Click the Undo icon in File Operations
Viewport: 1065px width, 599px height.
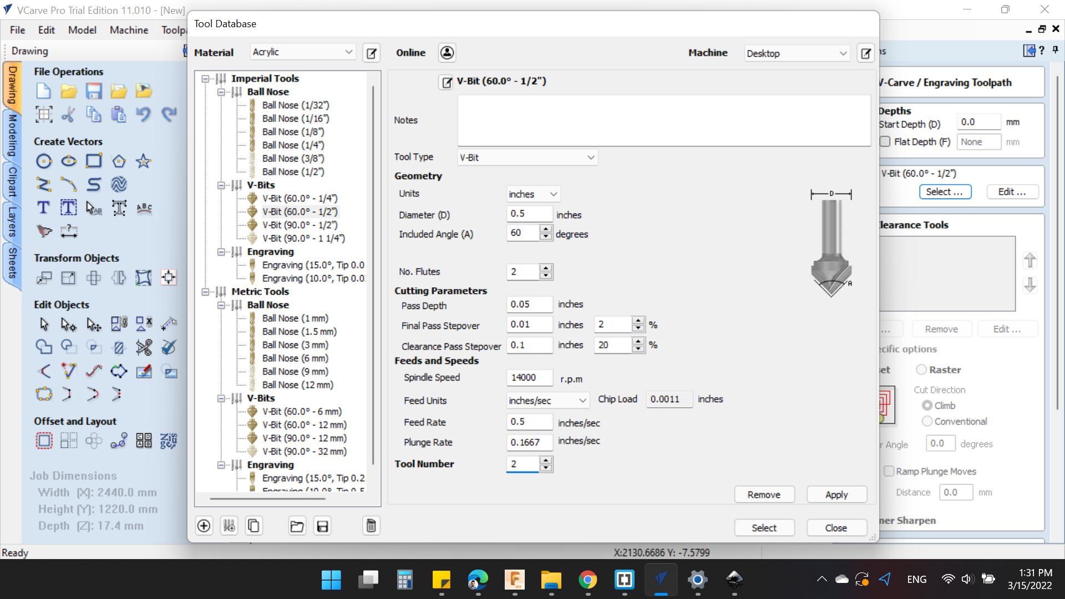tap(144, 114)
